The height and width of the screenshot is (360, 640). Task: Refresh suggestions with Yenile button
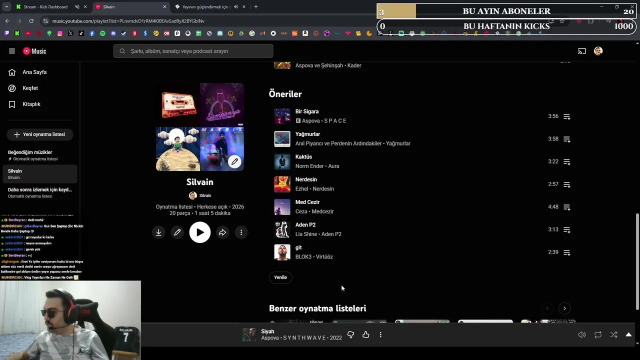point(280,277)
